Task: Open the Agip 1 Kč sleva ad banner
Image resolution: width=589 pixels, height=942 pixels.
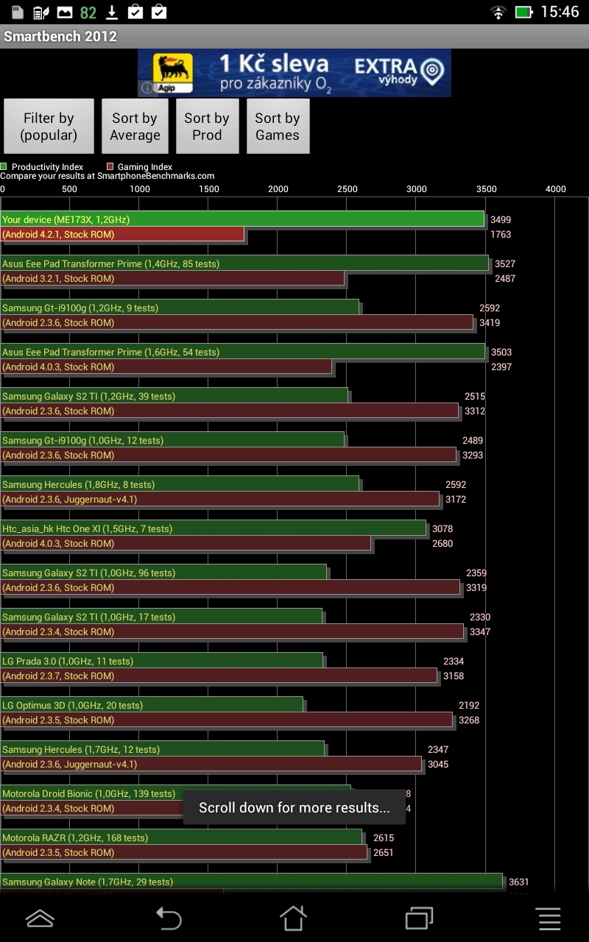Action: (x=294, y=73)
